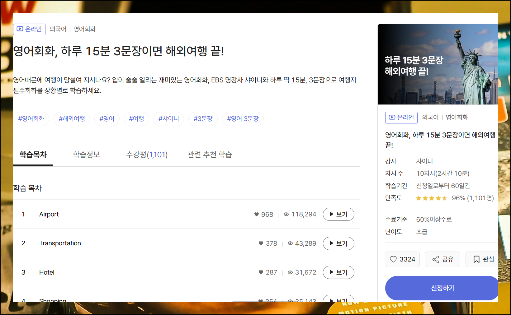The image size is (511, 315).
Task: Play the Transportation lesson with 보기
Action: point(338,243)
